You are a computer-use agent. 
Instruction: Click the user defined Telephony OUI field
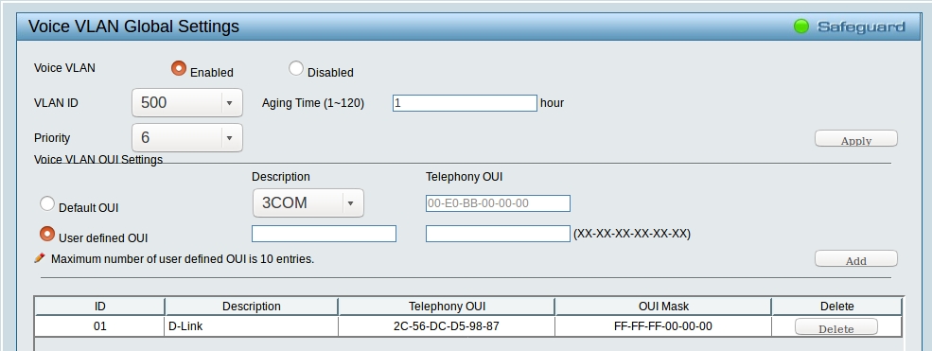coord(498,234)
